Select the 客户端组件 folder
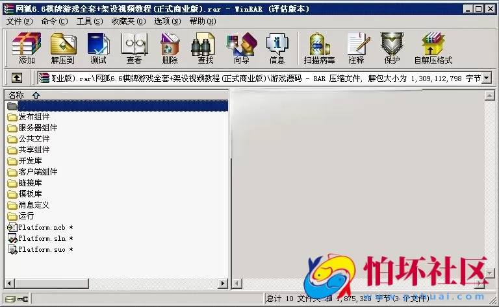 [x=38, y=172]
